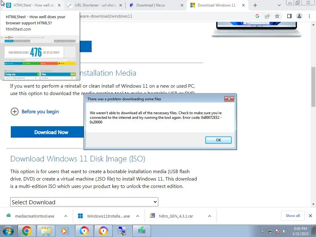The height and width of the screenshot is (237, 316).
Task: Open the Windows 11 installer taskbar icon
Action: click(x=142, y=231)
